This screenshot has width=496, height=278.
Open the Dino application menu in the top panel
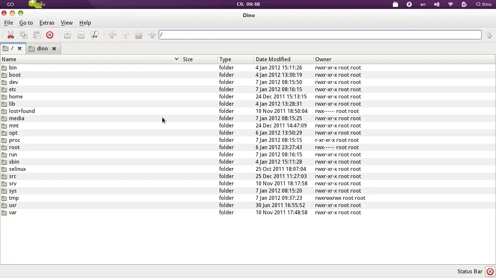[37, 4]
